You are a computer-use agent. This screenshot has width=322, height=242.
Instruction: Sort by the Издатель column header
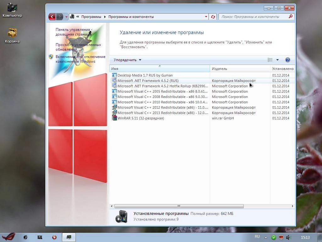(x=240, y=69)
